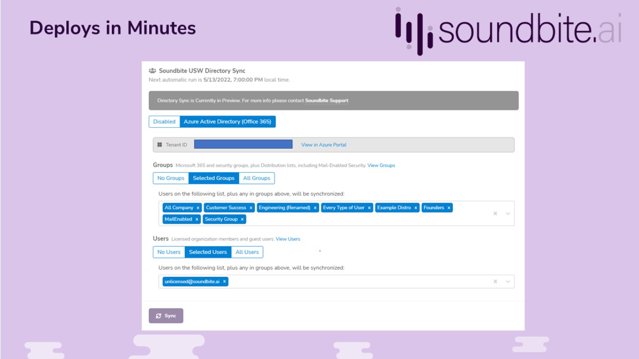Image resolution: width=639 pixels, height=359 pixels.
Task: Click the All Company tag label
Action: pos(179,208)
